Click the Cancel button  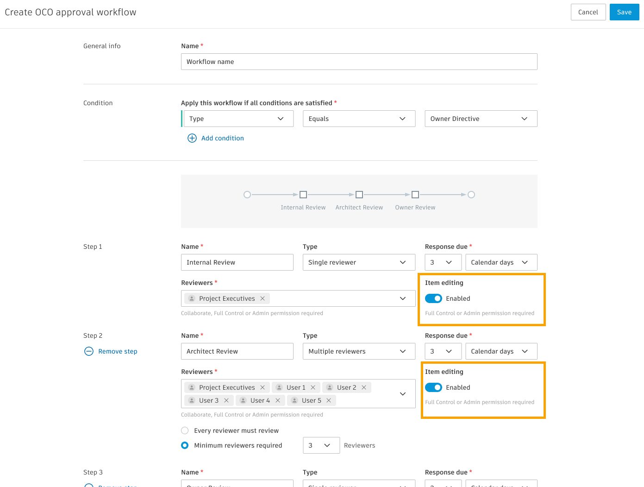[588, 12]
